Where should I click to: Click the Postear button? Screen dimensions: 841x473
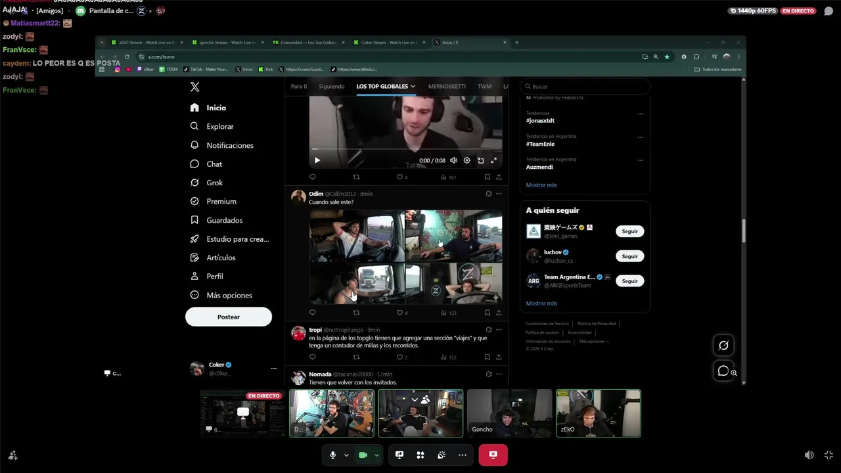click(x=229, y=317)
